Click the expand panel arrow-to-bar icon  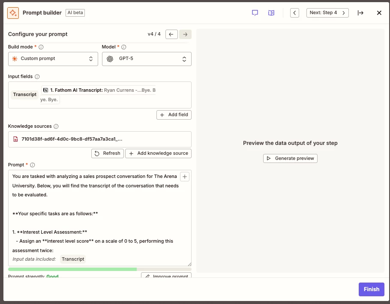point(360,13)
